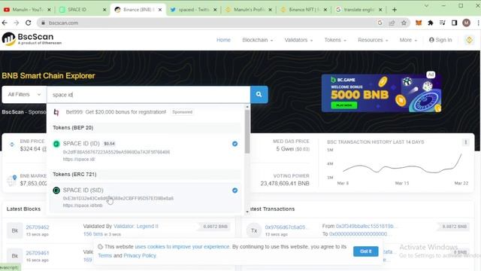Image resolution: width=481 pixels, height=271 pixels.
Task: Click the From address 0x3f349bbafec155
Action: [366, 226]
